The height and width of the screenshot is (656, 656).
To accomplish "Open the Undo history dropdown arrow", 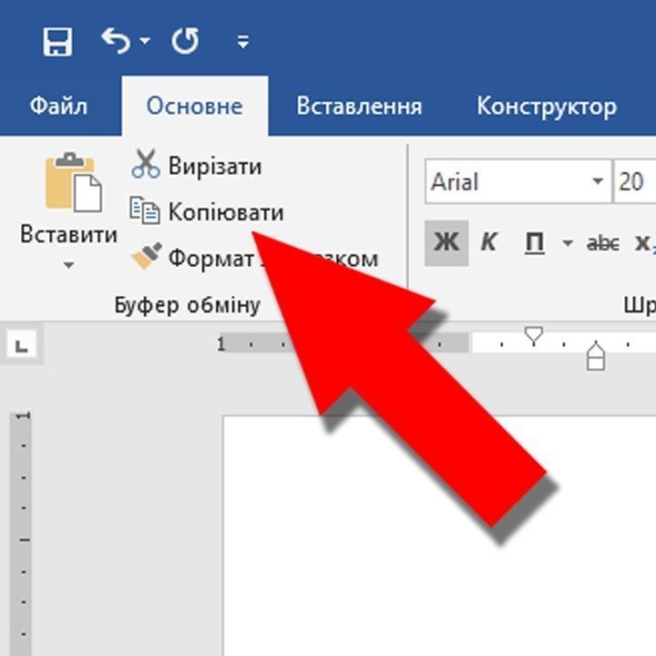I will point(145,41).
